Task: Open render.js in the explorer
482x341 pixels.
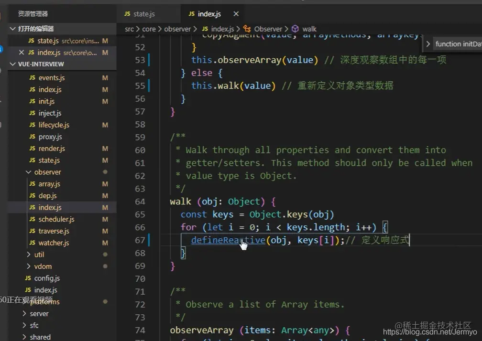Action: click(x=52, y=149)
